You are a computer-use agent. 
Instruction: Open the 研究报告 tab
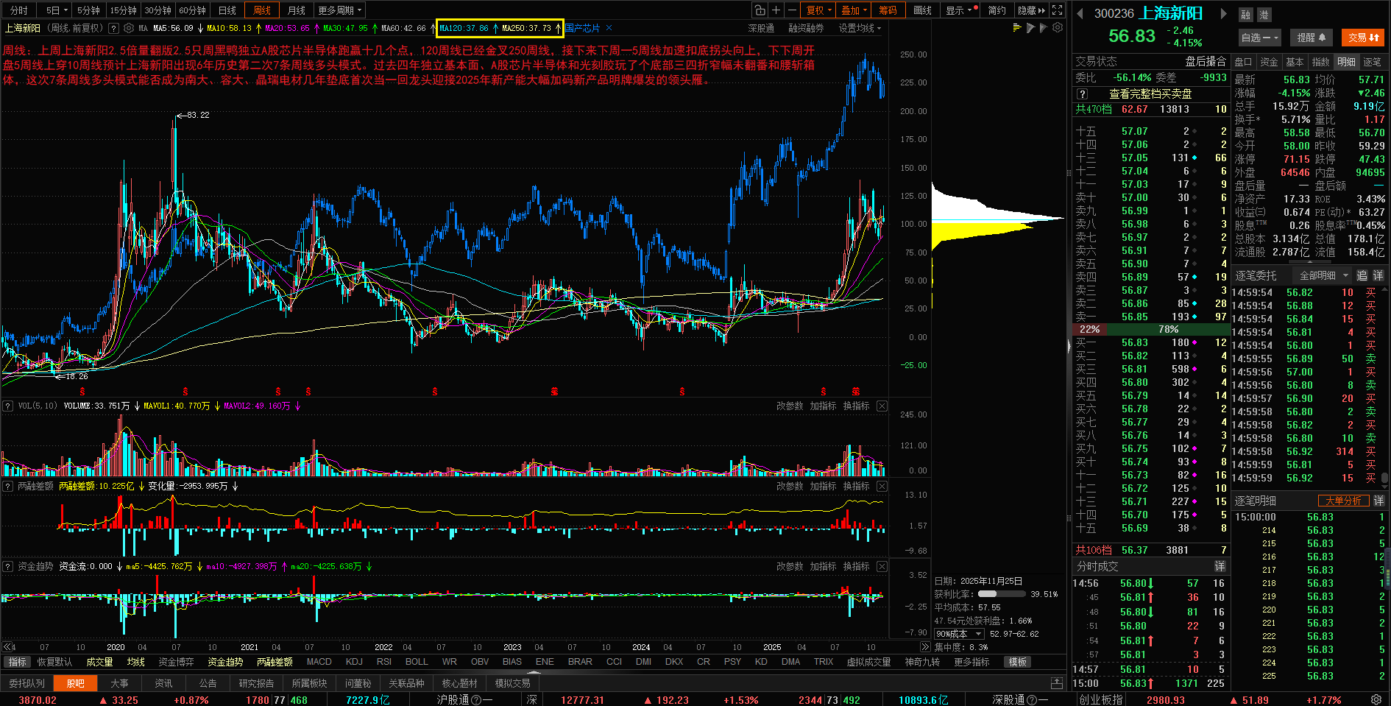coord(256,683)
